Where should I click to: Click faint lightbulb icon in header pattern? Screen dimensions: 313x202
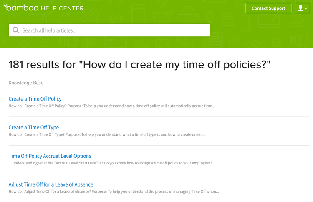(210, 16)
